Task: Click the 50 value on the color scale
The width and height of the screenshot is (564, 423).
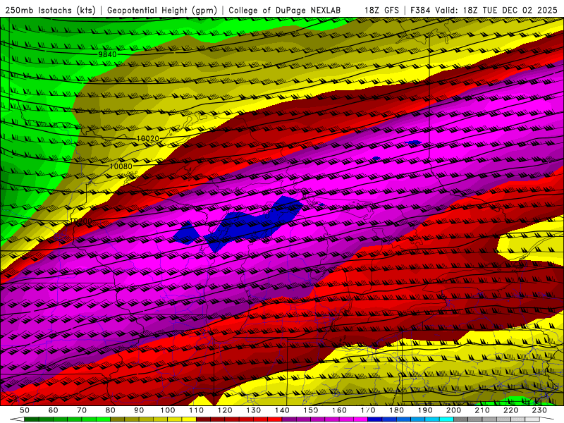Action: coord(25,410)
